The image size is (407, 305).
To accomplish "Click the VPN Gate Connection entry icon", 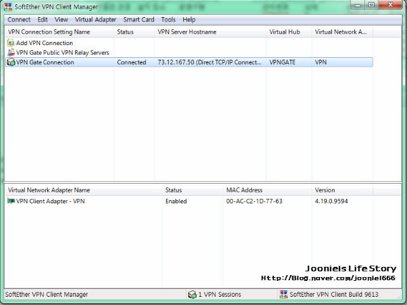I will (x=11, y=62).
